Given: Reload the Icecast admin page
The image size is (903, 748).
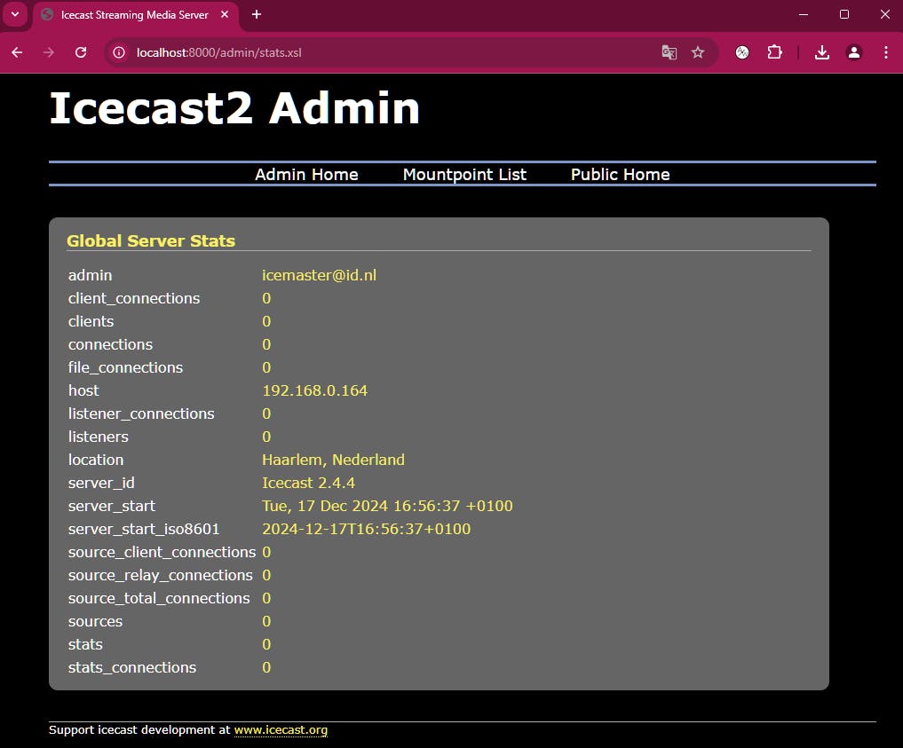Looking at the screenshot, I should coord(81,52).
